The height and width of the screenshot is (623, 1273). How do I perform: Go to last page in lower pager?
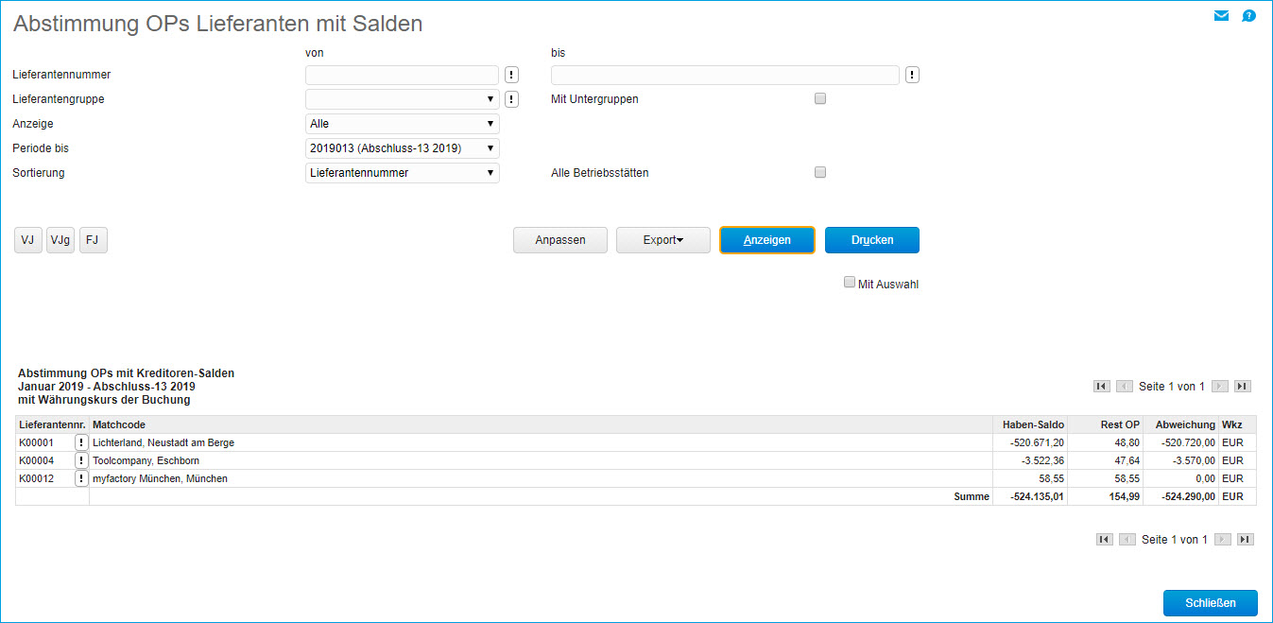click(1246, 539)
